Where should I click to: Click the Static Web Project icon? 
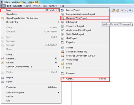(x=62, y=34)
